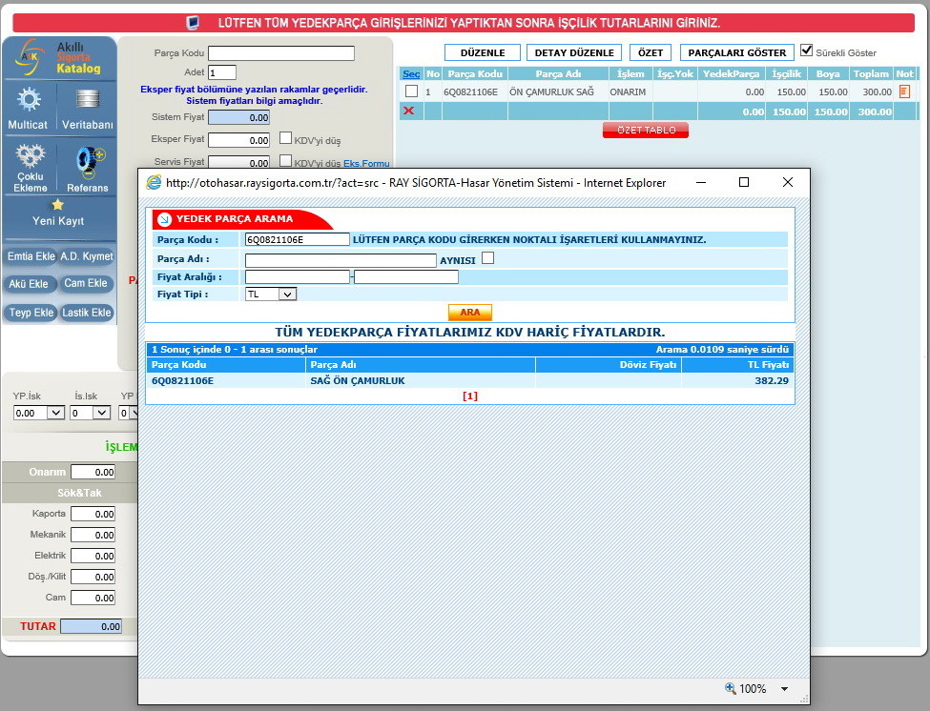Open the Multicat gear icon
Viewport: 930px width, 711px height.
[x=29, y=99]
